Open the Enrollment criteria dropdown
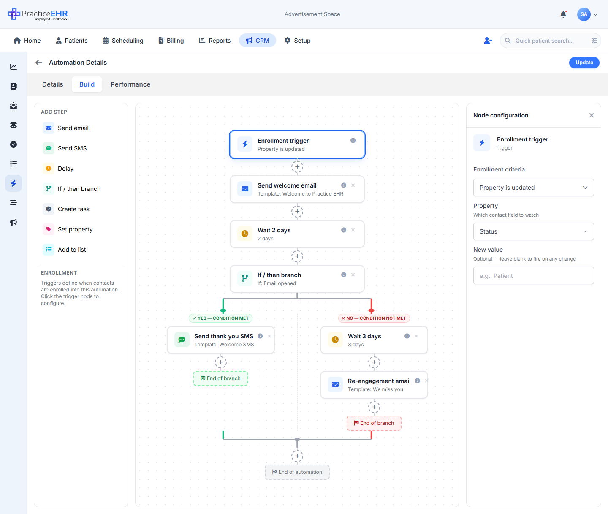This screenshot has height=514, width=608. pyautogui.click(x=534, y=188)
